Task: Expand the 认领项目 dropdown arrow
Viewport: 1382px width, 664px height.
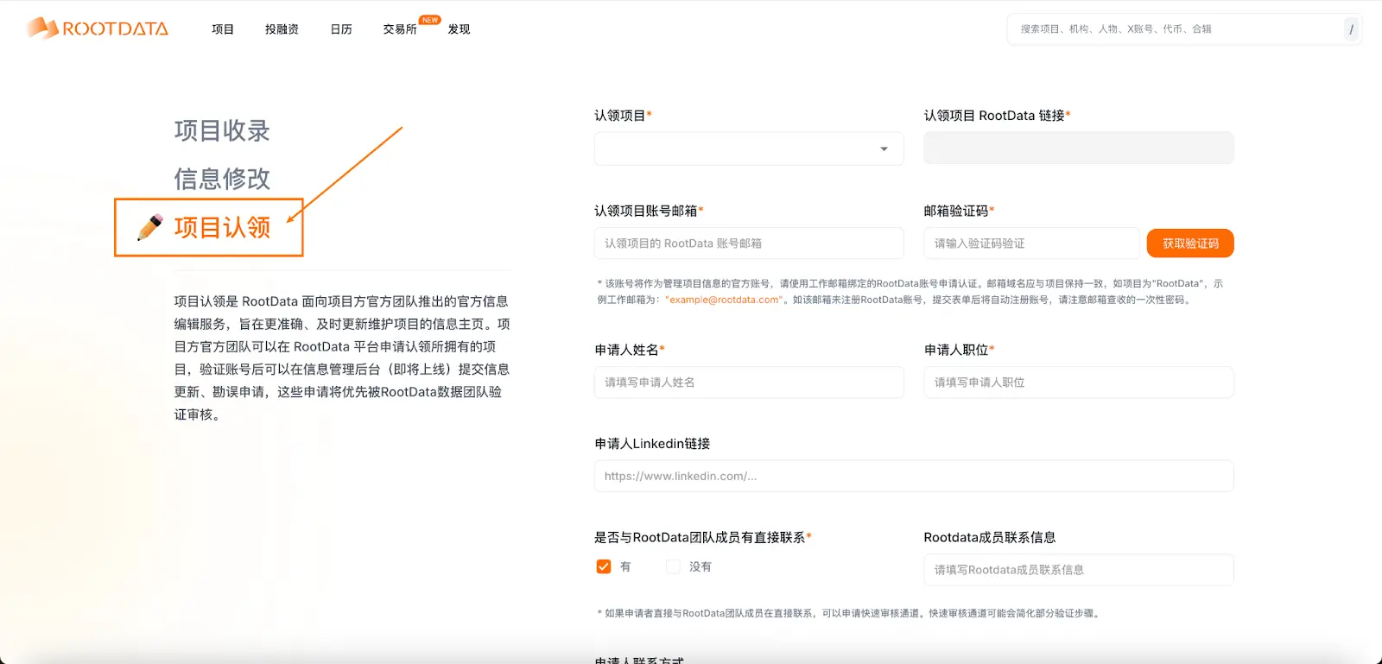Action: [884, 149]
